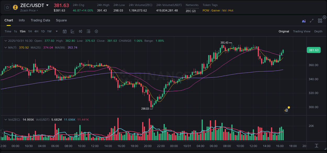This screenshot has height=153, width=327.
Task: Collapse the OHLC data row chevron
Action: point(6,41)
